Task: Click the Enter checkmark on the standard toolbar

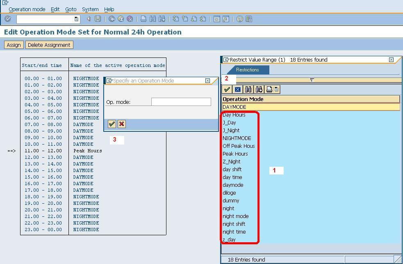Action: coord(7,18)
